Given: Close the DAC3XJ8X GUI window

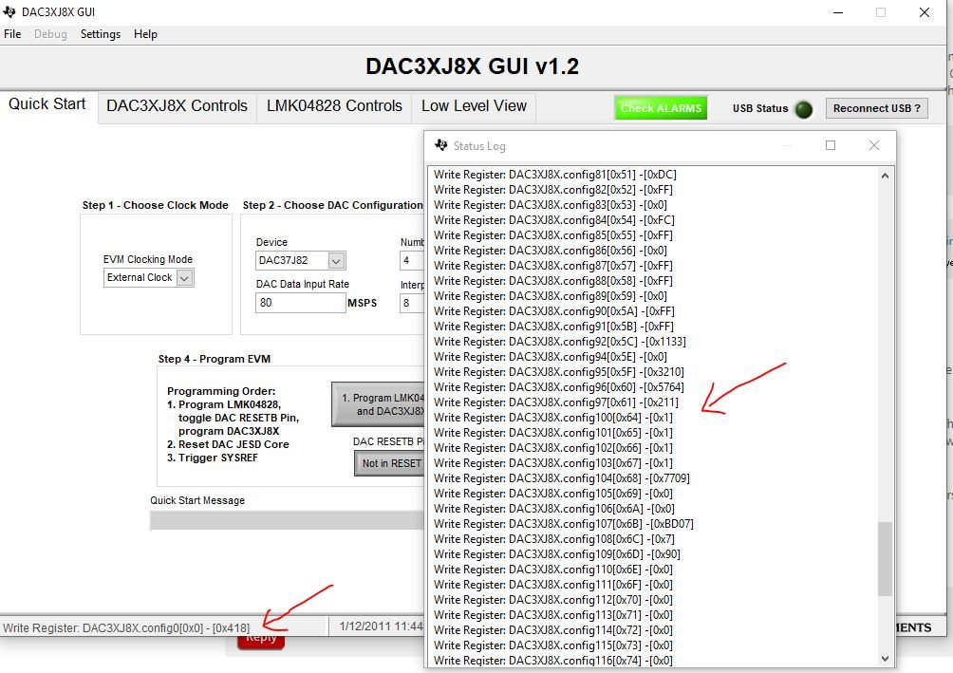Looking at the screenshot, I should (925, 12).
